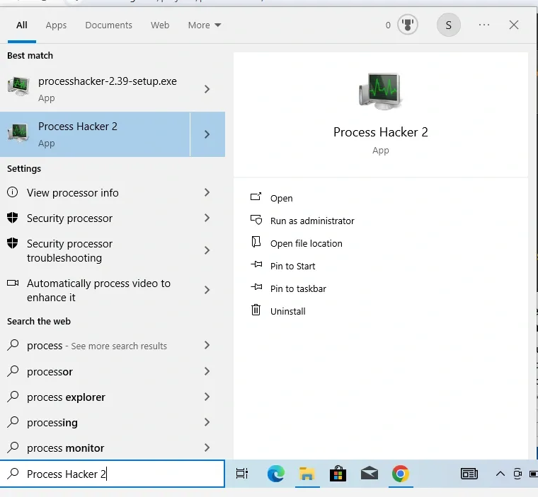Click search icon beside 'process explorer'

tap(13, 396)
